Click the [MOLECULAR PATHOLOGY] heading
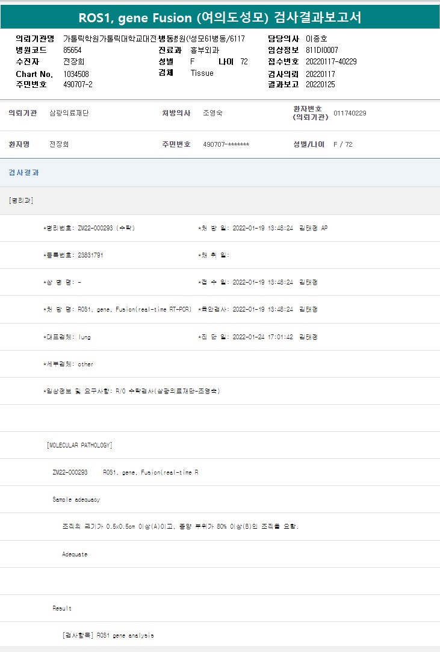Image resolution: width=440 pixels, height=652 pixels. 79,445
